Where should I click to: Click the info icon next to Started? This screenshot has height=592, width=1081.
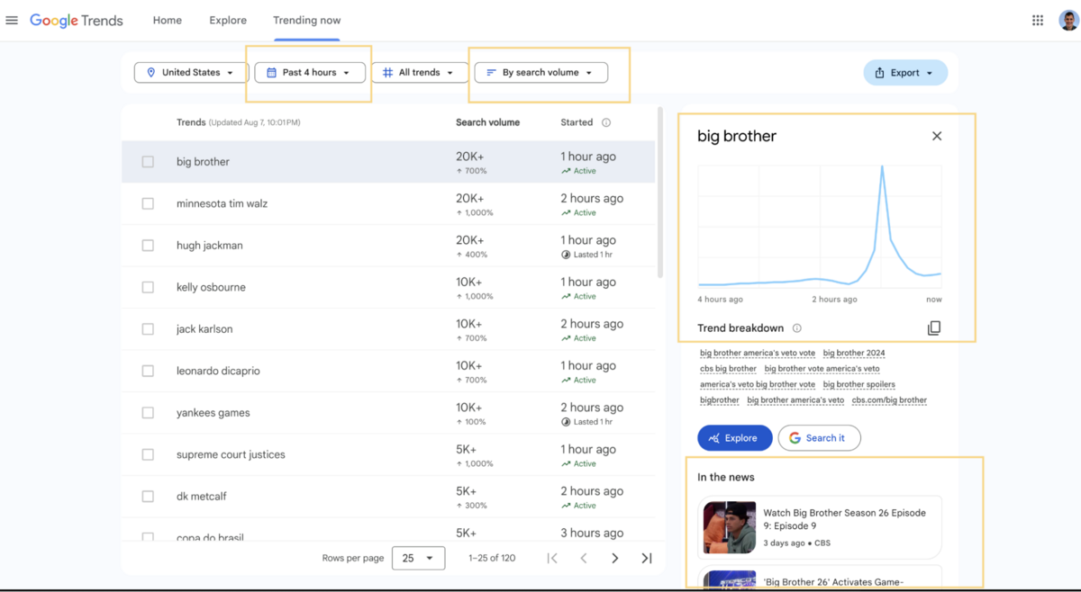click(x=606, y=122)
